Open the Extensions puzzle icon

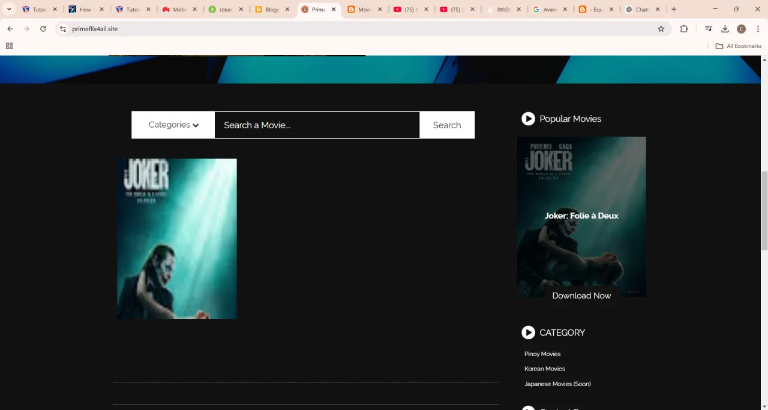tap(684, 29)
